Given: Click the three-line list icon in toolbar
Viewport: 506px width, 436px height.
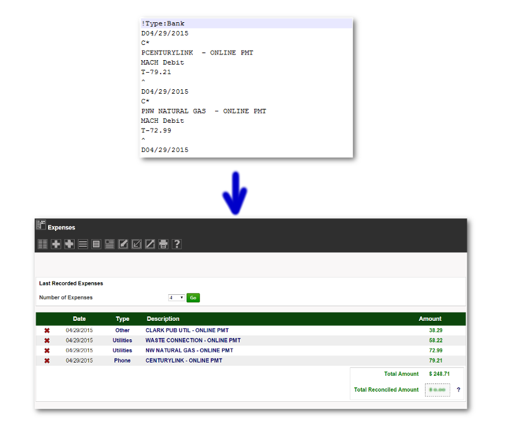Looking at the screenshot, I should tap(83, 244).
